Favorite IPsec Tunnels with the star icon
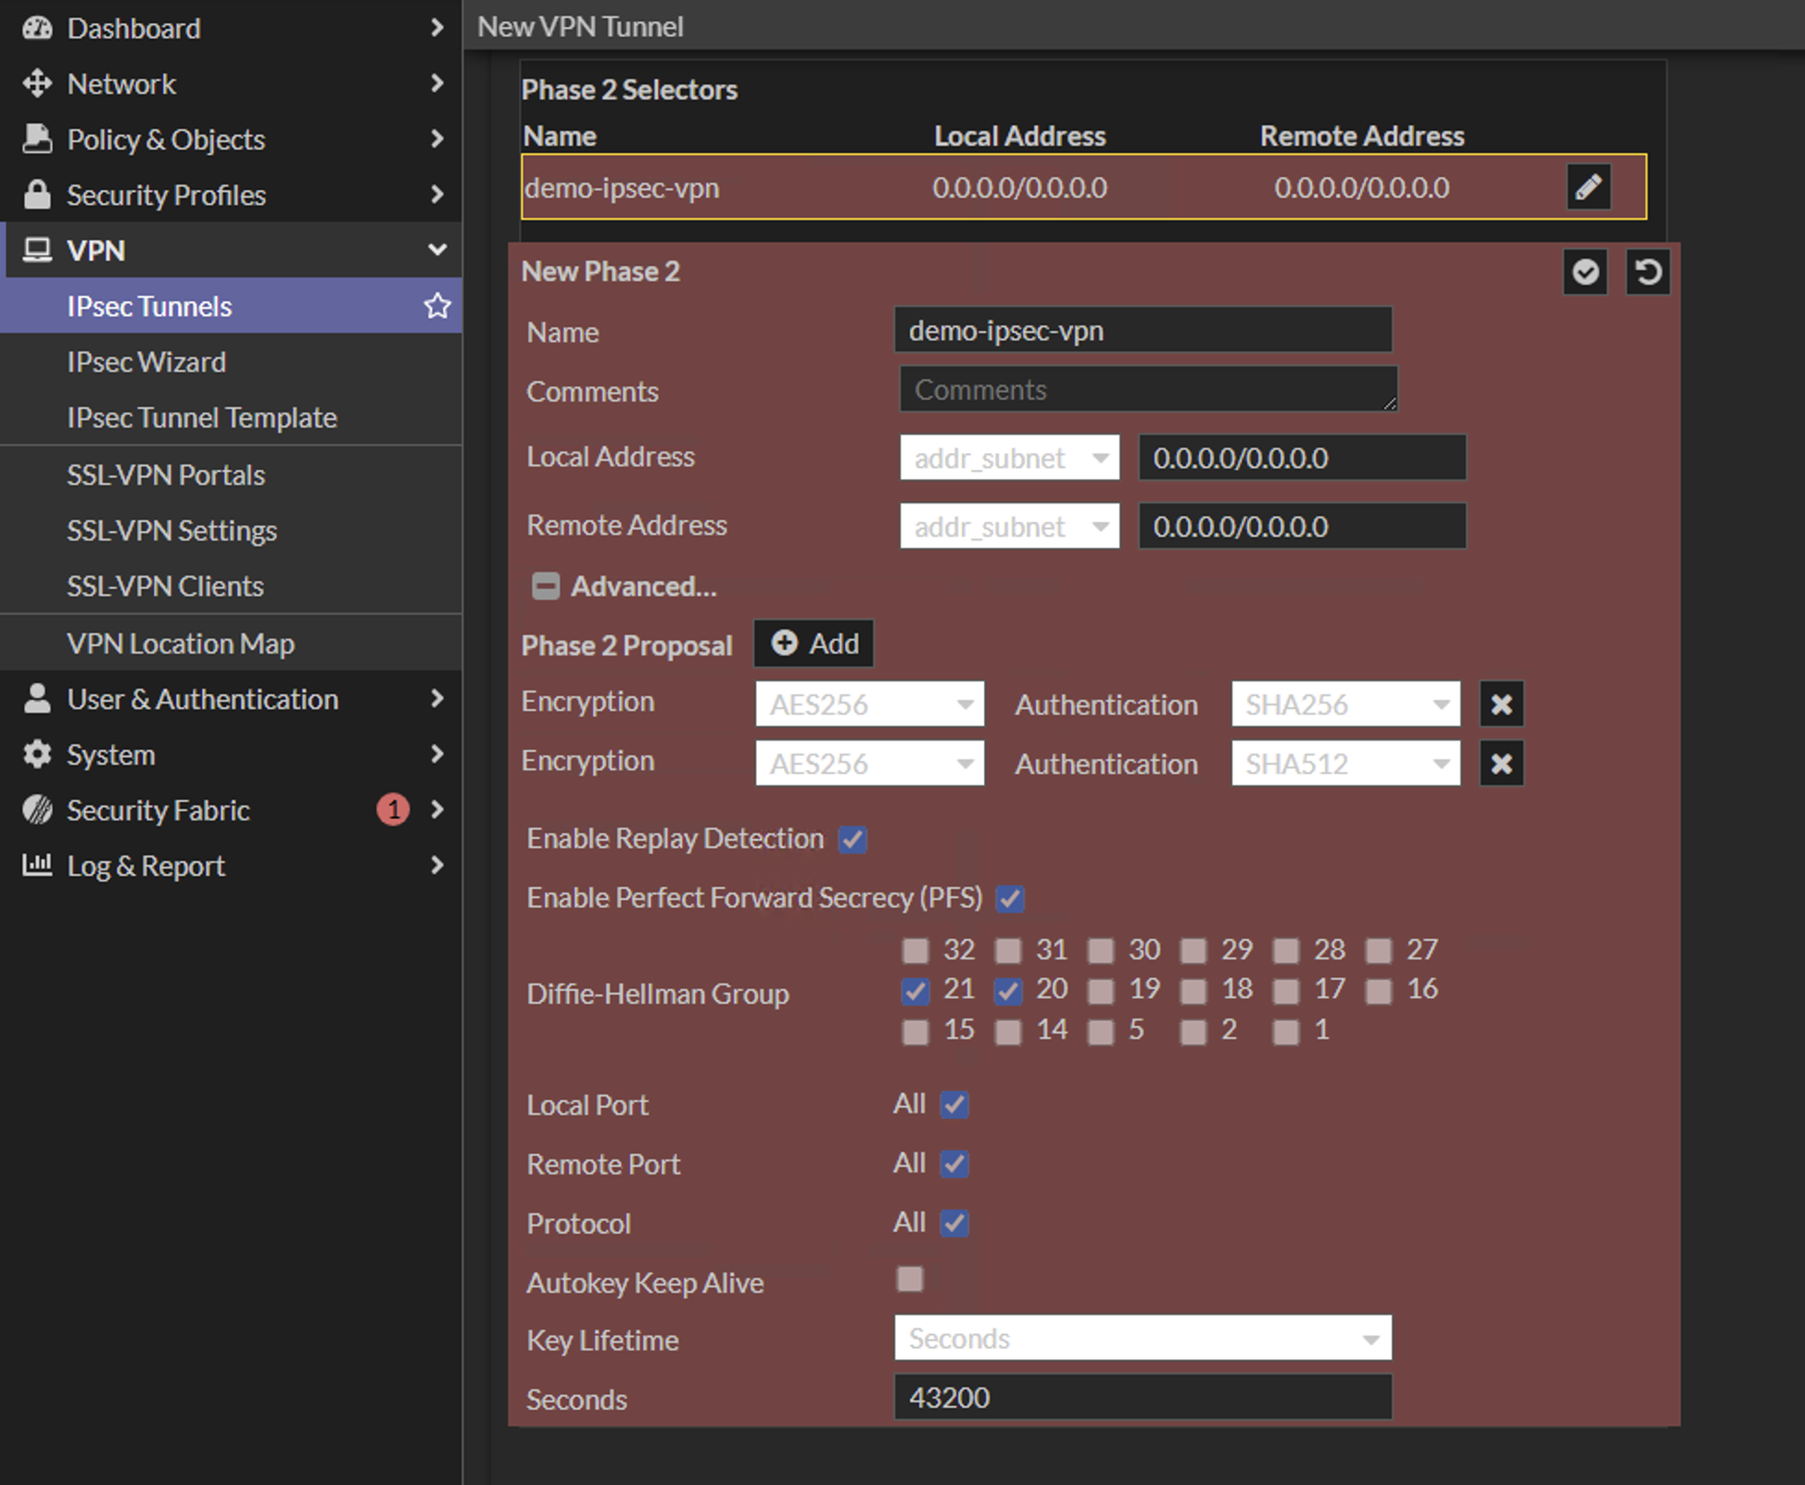This screenshot has width=1805, height=1485. (x=436, y=306)
